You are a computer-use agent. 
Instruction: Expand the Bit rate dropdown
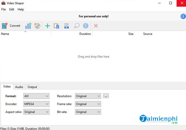point(88,112)
